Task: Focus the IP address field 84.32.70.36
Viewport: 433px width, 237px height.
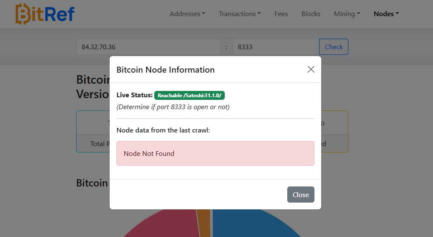Action: point(148,47)
